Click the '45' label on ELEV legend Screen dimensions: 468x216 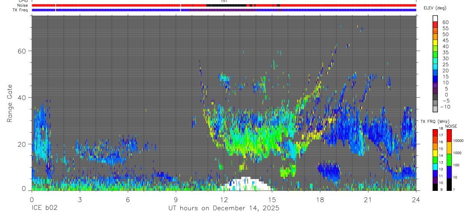pos(445,40)
